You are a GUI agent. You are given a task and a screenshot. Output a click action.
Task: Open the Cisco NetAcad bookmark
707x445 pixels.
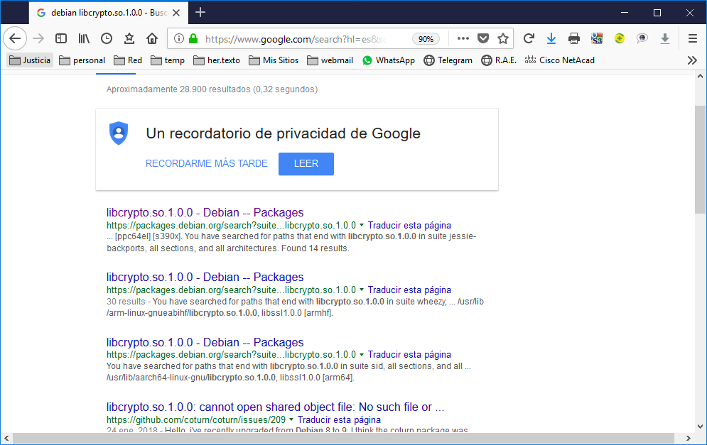pyautogui.click(x=559, y=60)
